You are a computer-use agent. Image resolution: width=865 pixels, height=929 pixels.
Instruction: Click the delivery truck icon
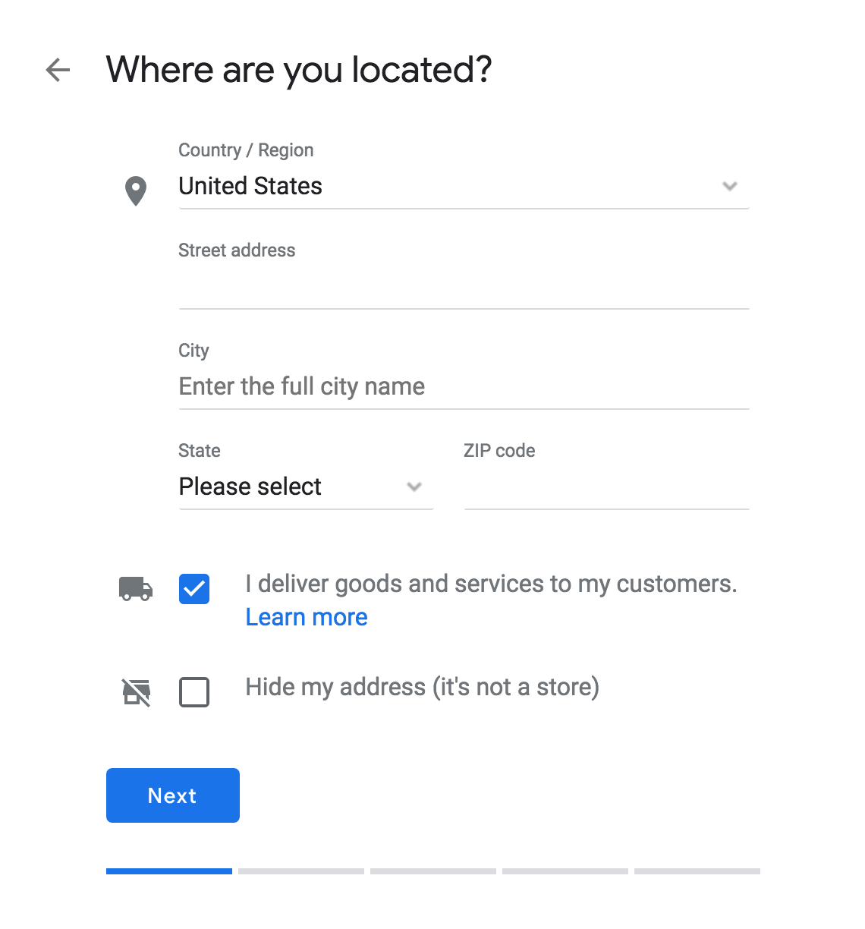136,588
